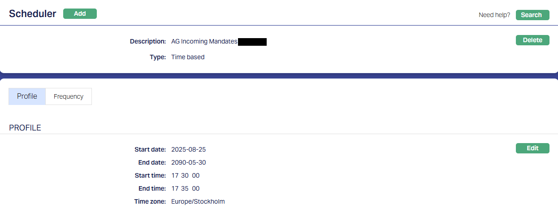Image resolution: width=558 pixels, height=218 pixels.
Task: Click the end time minutes value 35
Action: (185, 188)
